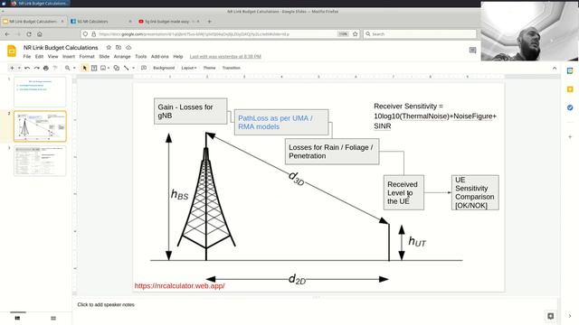The width and height of the screenshot is (579, 325).
Task: Select 'Received Level to the UE' box
Action: coord(403,192)
